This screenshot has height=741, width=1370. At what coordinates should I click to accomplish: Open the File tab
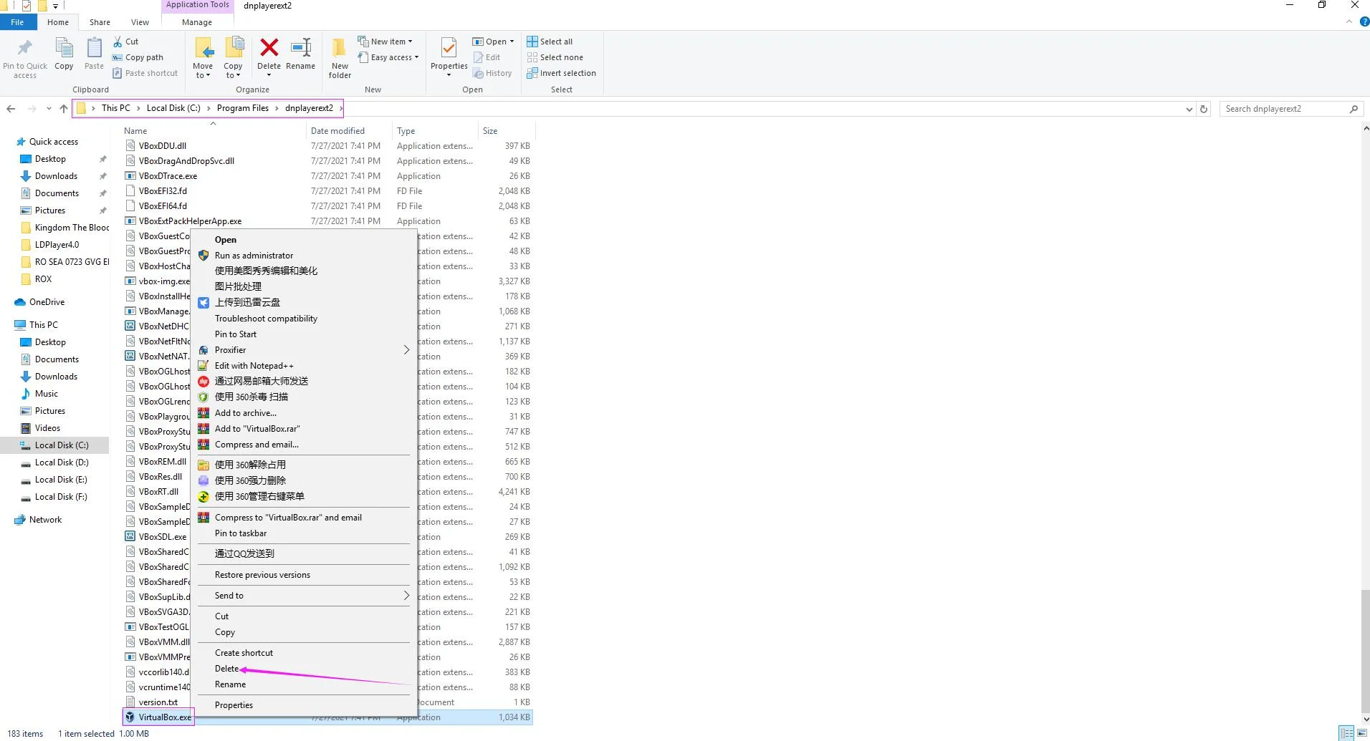point(17,22)
